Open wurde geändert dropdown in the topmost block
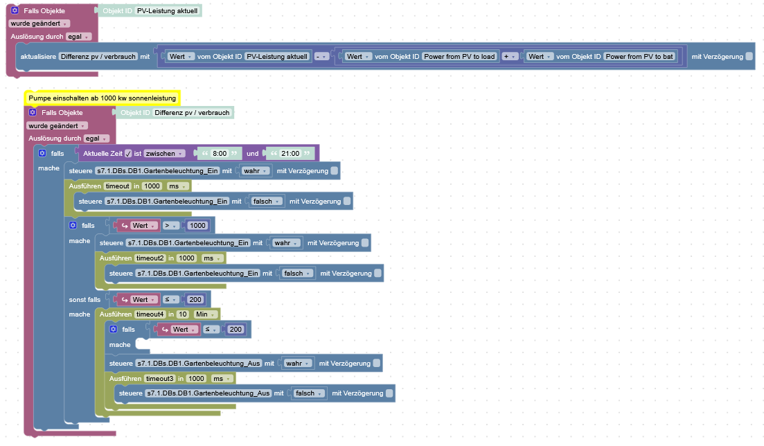 (x=39, y=24)
